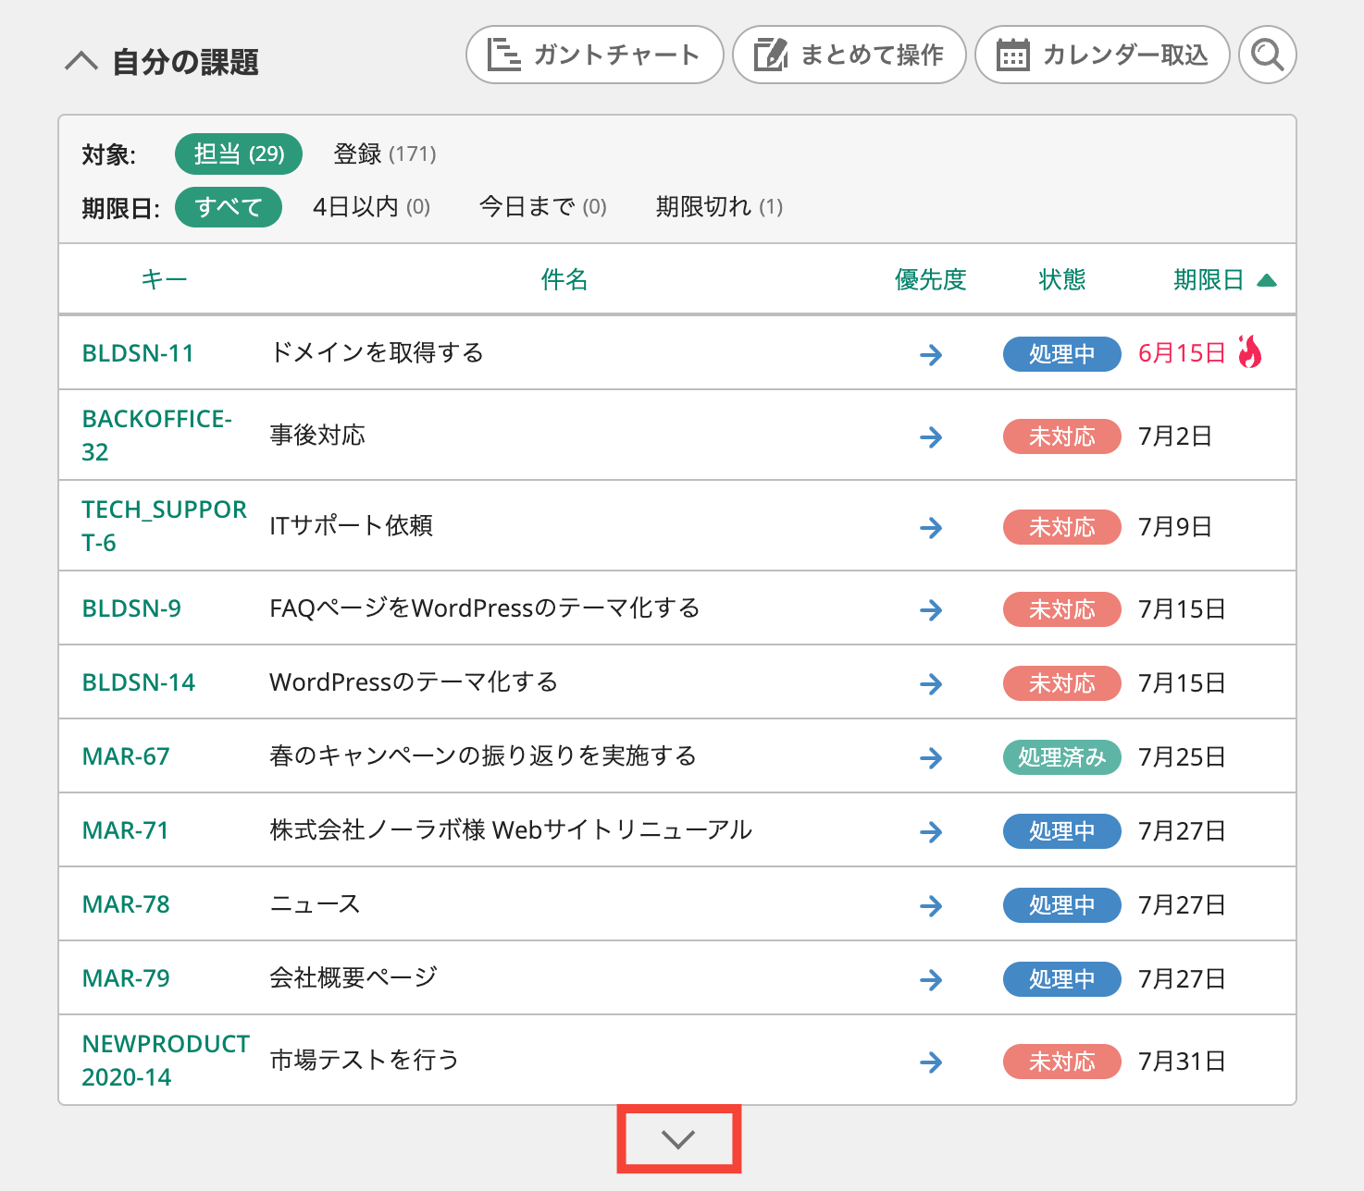Viewport: 1364px width, 1191px height.
Task: Filter by 今日まで (0)
Action: [x=543, y=206]
